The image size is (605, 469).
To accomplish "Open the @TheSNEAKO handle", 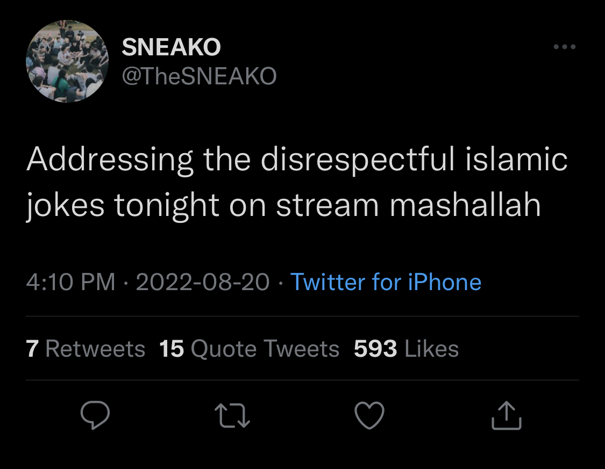I will [199, 76].
